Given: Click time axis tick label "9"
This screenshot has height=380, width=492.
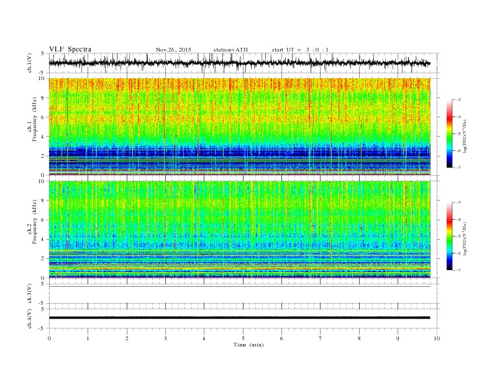Looking at the screenshot, I should click(398, 338).
